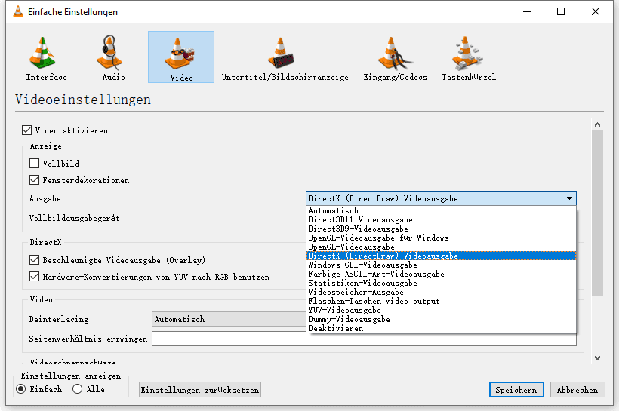Image resolution: width=619 pixels, height=411 pixels.
Task: Select the Video settings cone icon
Action: tap(181, 57)
